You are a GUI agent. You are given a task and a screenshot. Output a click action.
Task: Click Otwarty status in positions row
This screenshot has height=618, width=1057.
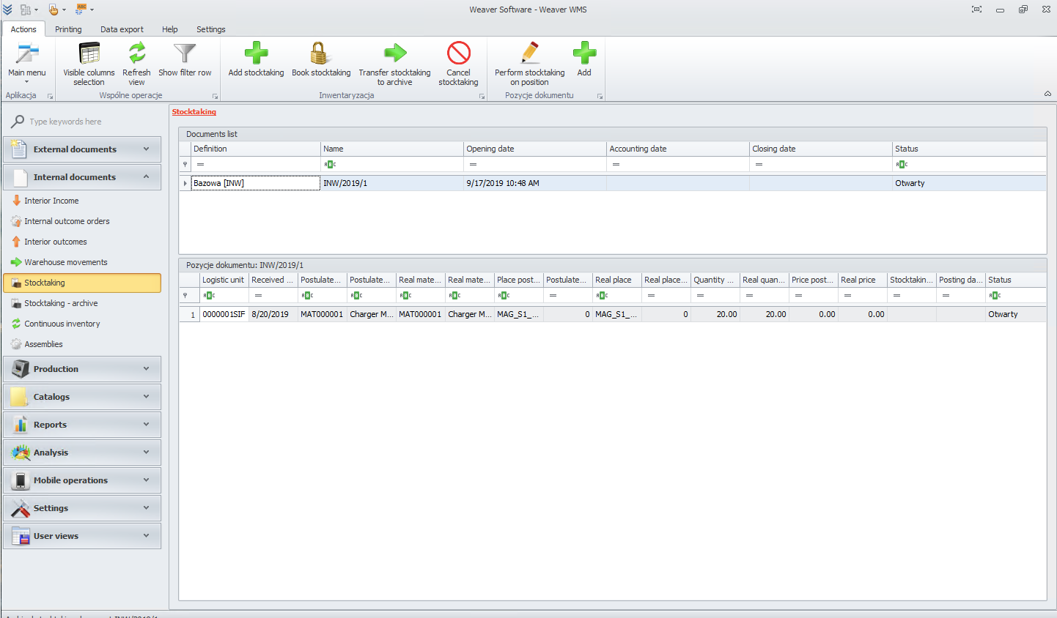click(1016, 314)
